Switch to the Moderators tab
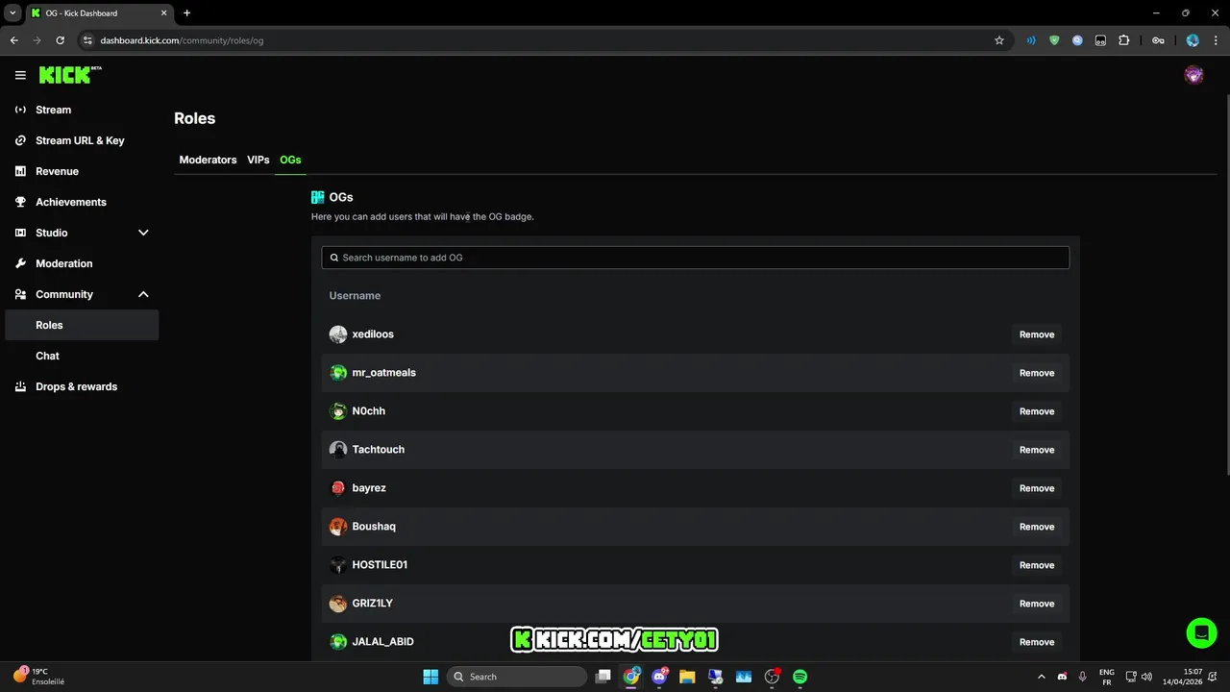This screenshot has width=1230, height=692. tap(208, 160)
